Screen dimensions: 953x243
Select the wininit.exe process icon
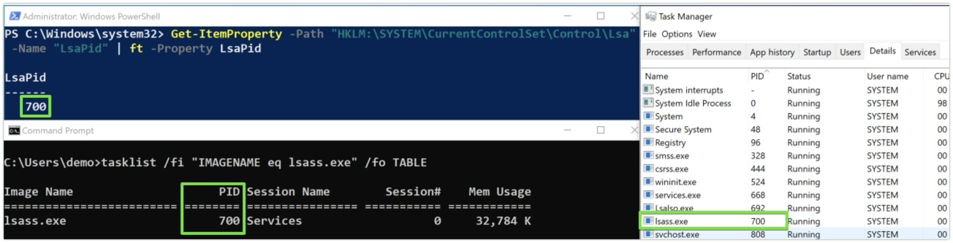pyautogui.click(x=650, y=182)
